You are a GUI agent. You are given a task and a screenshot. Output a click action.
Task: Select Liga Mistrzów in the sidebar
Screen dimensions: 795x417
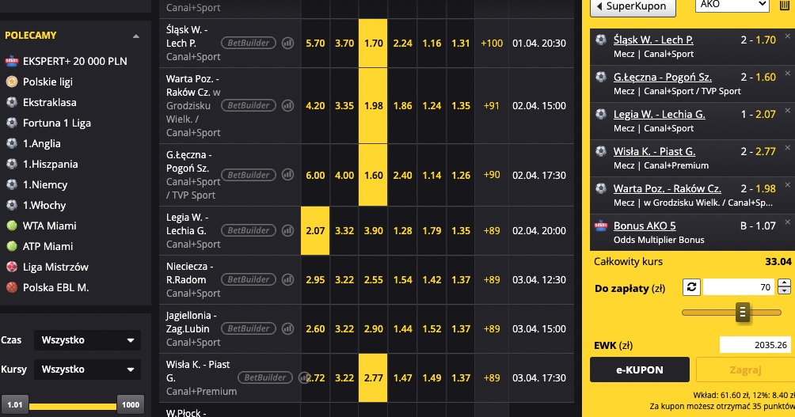point(55,267)
